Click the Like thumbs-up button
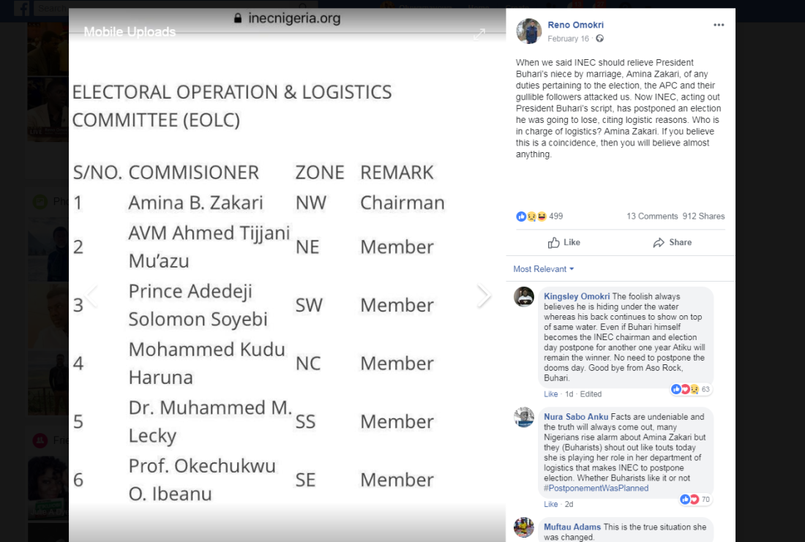Viewport: 805px width, 542px height. pyautogui.click(x=563, y=242)
